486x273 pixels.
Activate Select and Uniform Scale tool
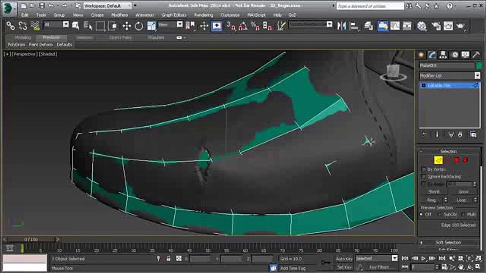coord(151,26)
